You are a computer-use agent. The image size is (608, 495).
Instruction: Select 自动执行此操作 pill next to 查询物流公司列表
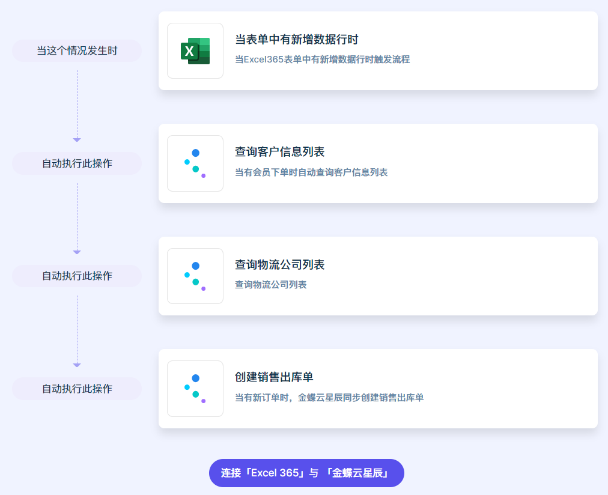point(77,276)
